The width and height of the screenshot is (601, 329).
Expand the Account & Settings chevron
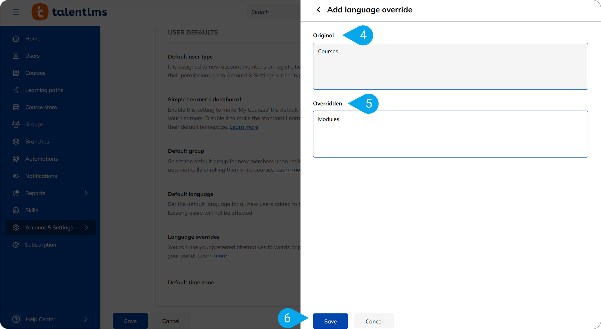86,228
